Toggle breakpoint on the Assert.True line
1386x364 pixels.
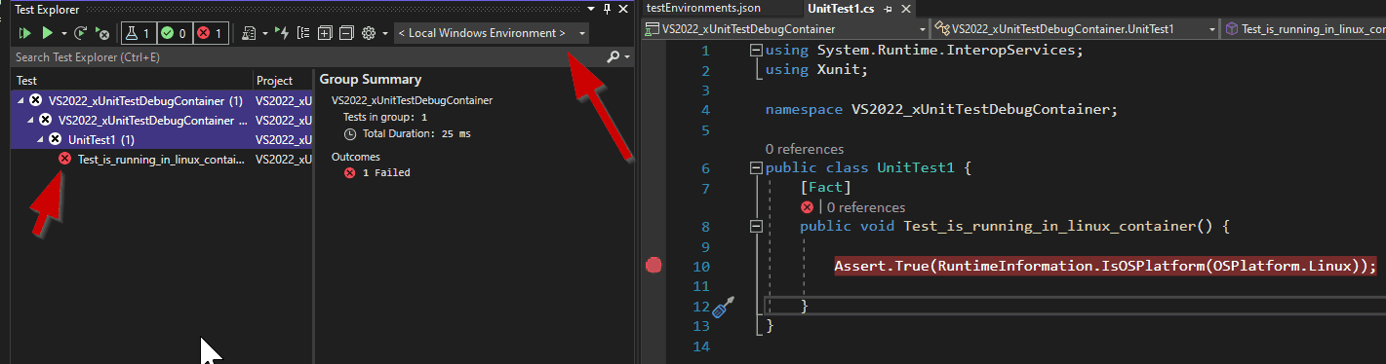coord(653,266)
